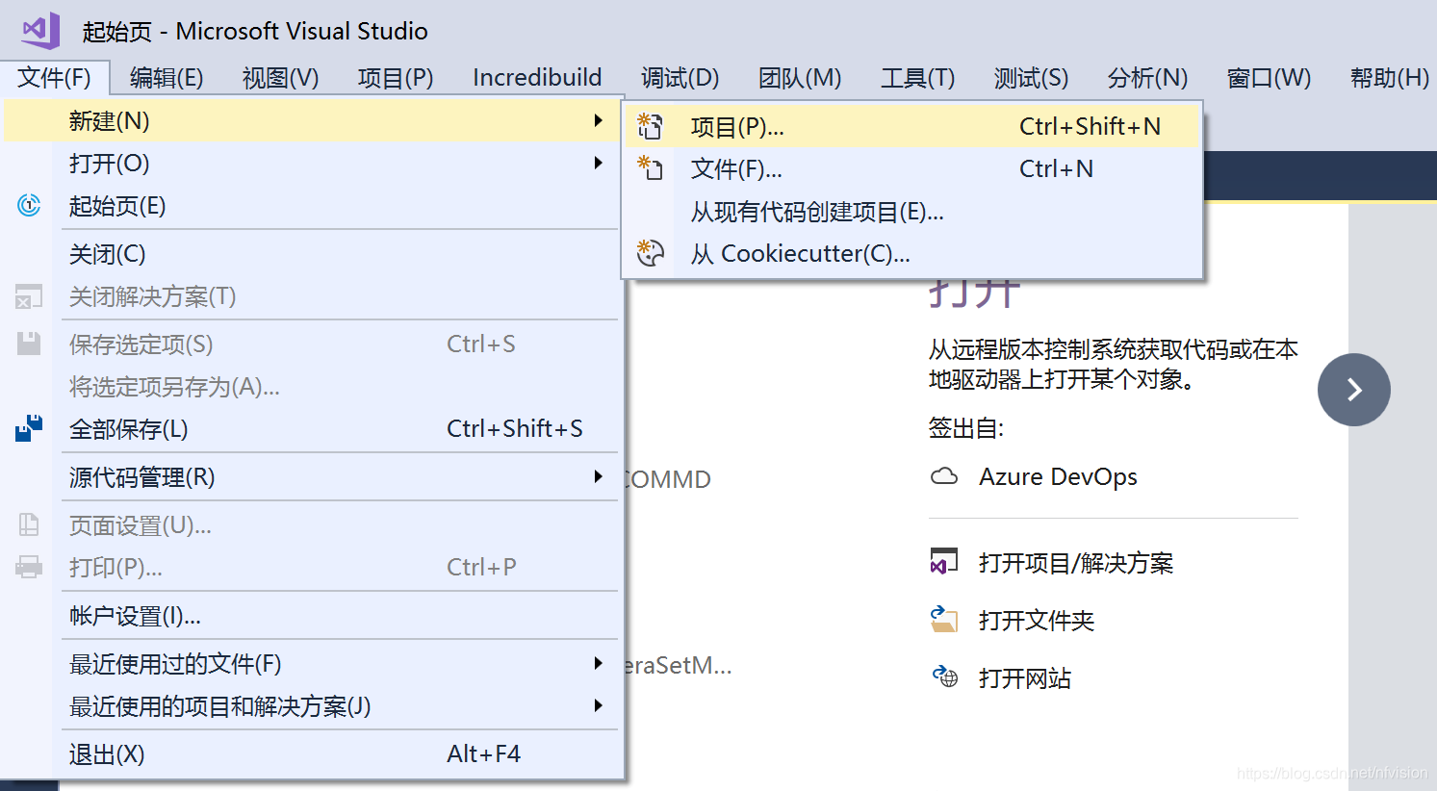The image size is (1437, 791).
Task: Open the 帮助(H) menu
Action: pyautogui.click(x=1389, y=77)
